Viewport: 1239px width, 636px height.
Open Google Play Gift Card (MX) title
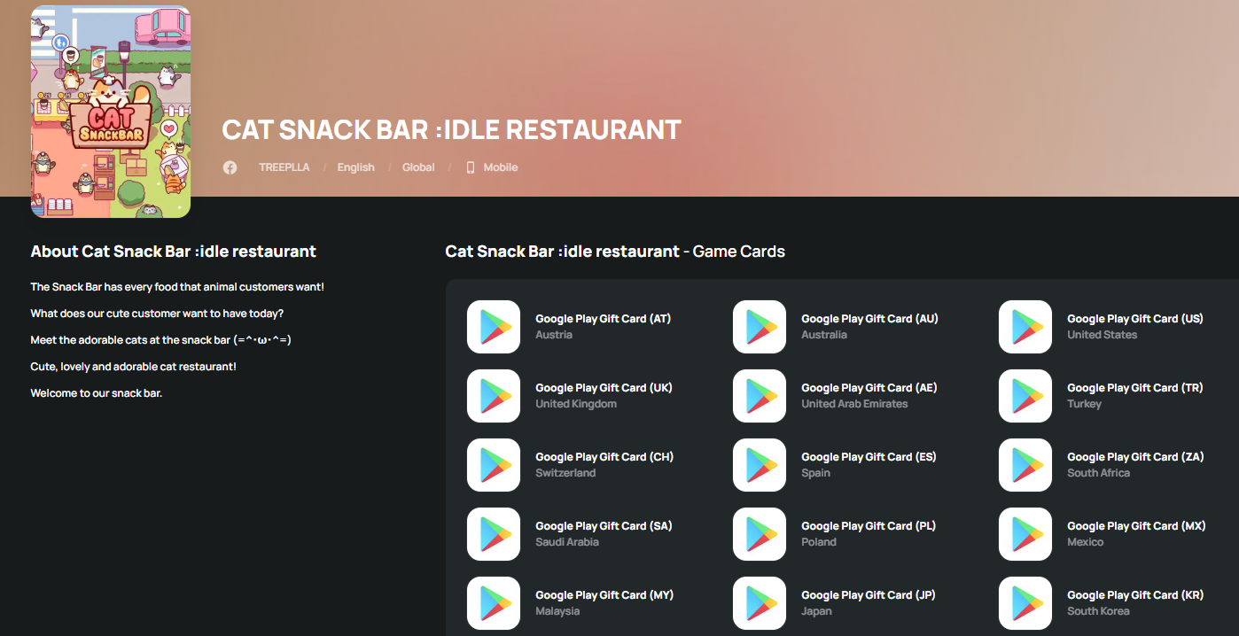point(1136,526)
